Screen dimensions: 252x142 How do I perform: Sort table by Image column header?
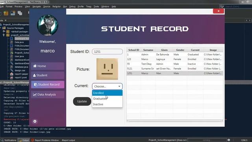click(213, 50)
